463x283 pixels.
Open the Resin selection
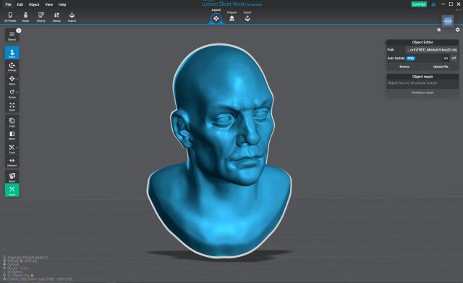26,17
